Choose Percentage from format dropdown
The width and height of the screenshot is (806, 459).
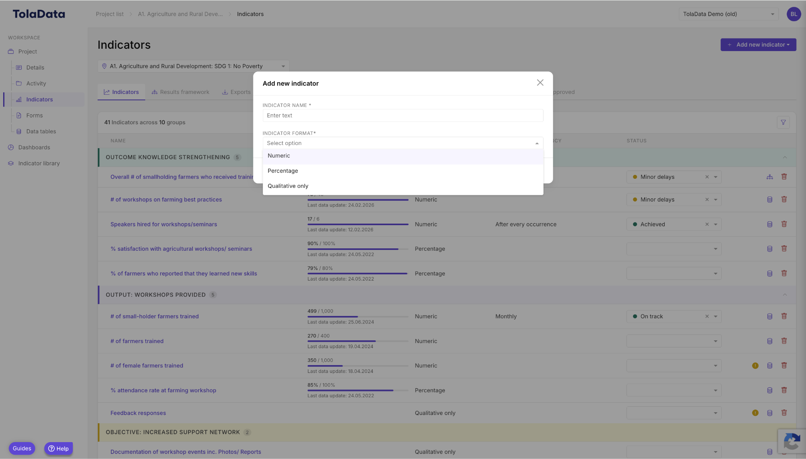403,171
